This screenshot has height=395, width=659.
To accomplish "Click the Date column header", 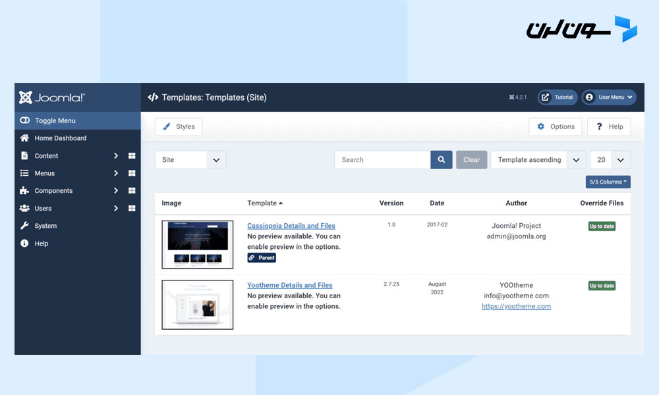I will 437,203.
